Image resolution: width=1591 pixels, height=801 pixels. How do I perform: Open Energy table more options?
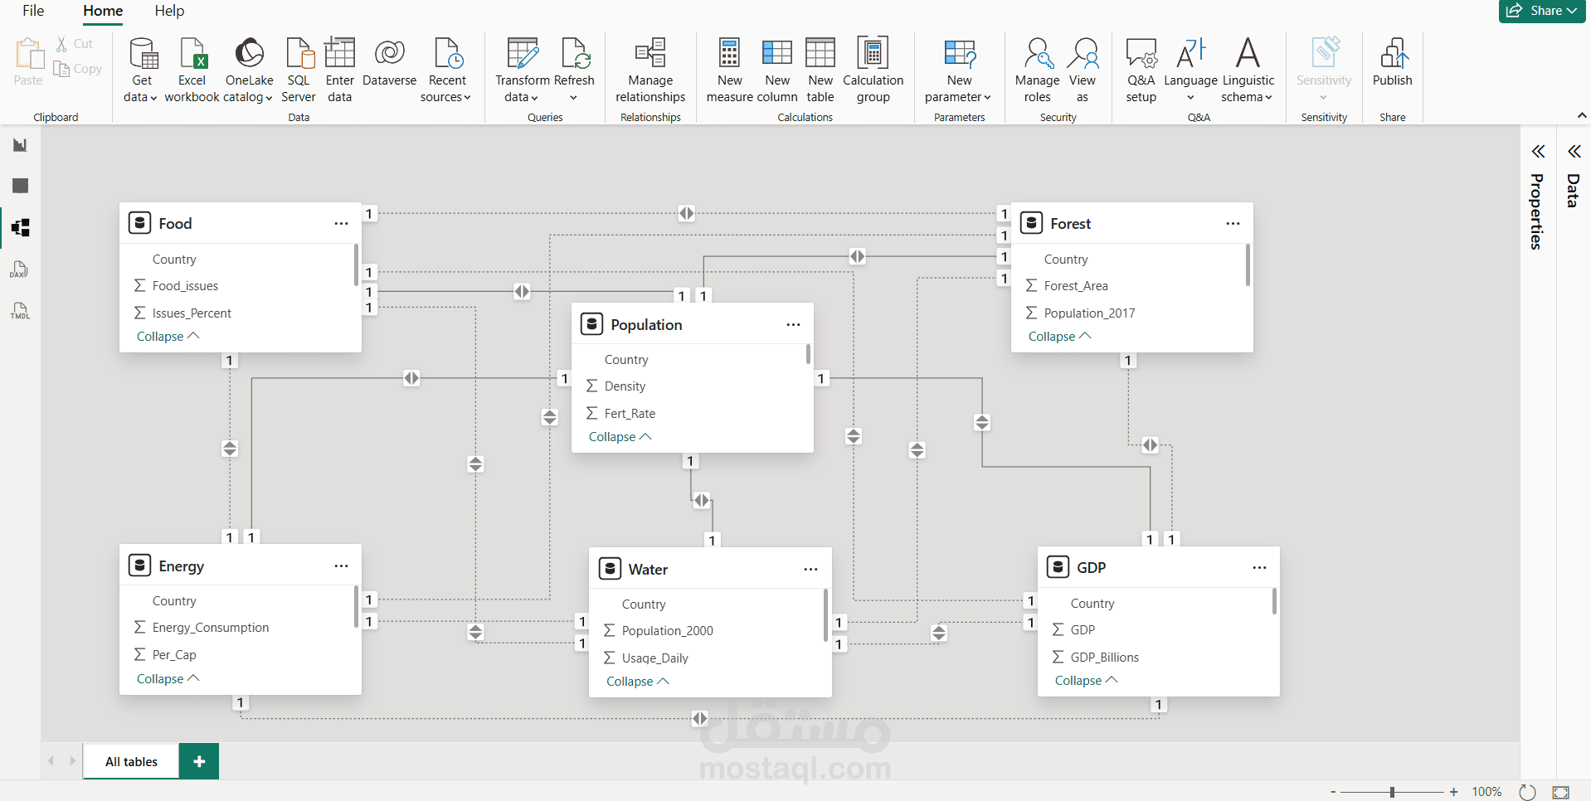341,566
